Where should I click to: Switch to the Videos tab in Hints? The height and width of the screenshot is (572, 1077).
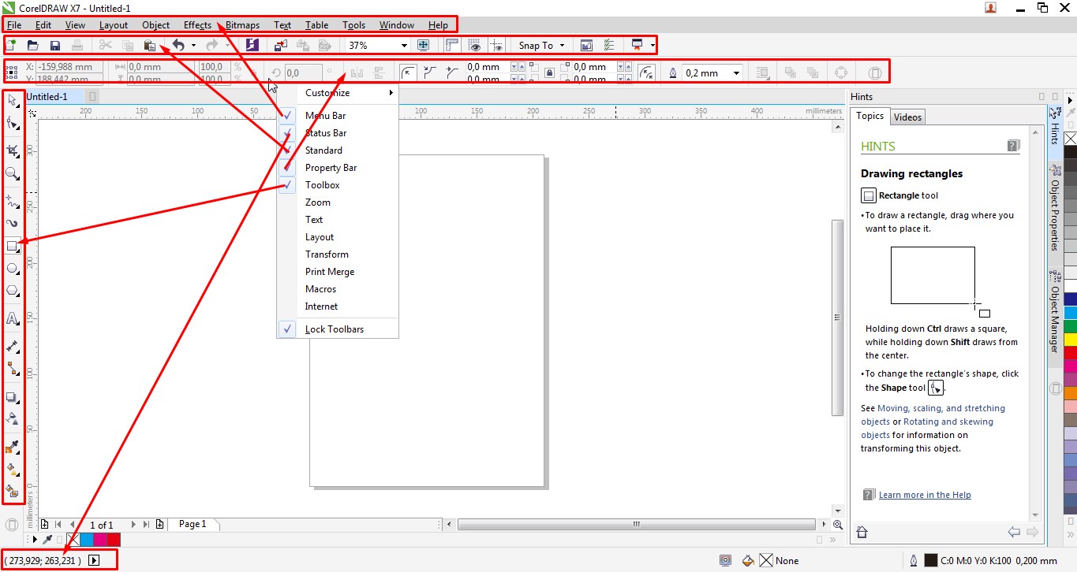(907, 116)
